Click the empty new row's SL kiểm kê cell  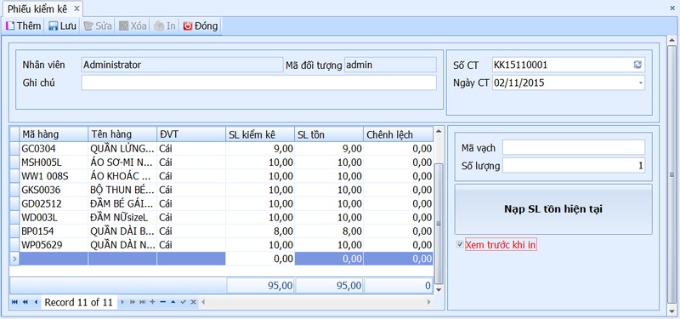point(260,259)
